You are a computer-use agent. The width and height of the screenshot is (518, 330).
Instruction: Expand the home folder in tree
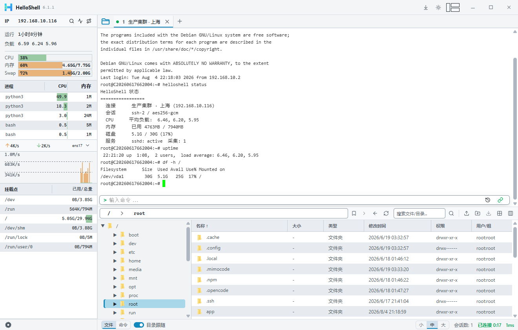(115, 261)
